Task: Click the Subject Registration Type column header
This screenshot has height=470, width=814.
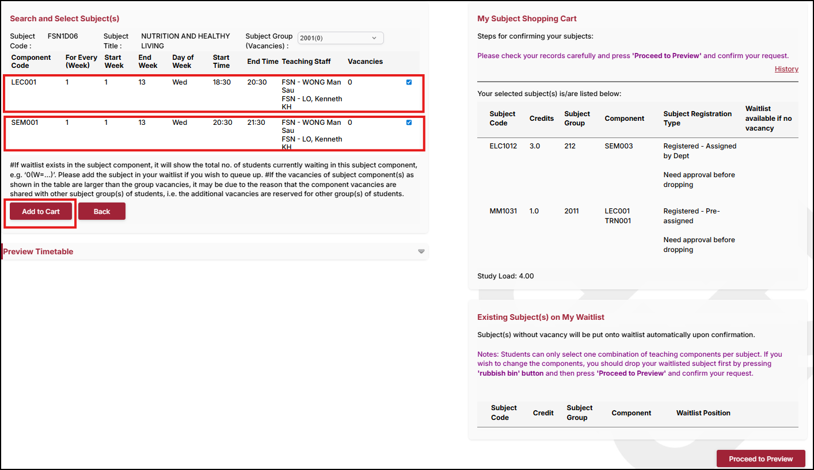Action: (697, 118)
